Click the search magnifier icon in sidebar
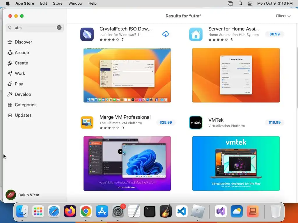This screenshot has height=223, width=298. pyautogui.click(x=10, y=28)
